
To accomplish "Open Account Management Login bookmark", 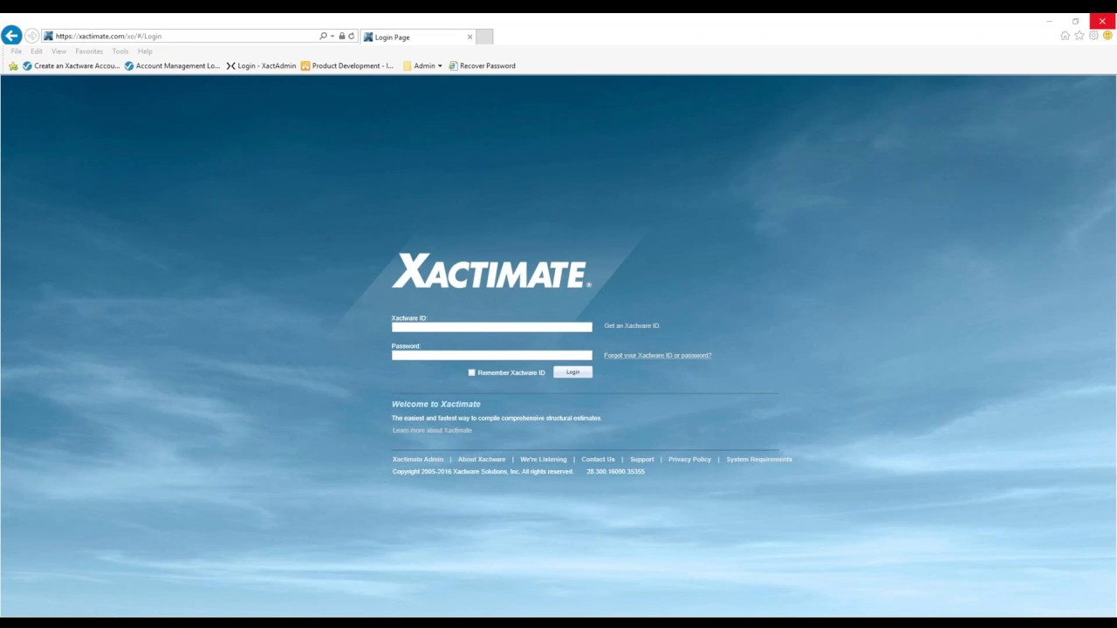I will tap(172, 65).
